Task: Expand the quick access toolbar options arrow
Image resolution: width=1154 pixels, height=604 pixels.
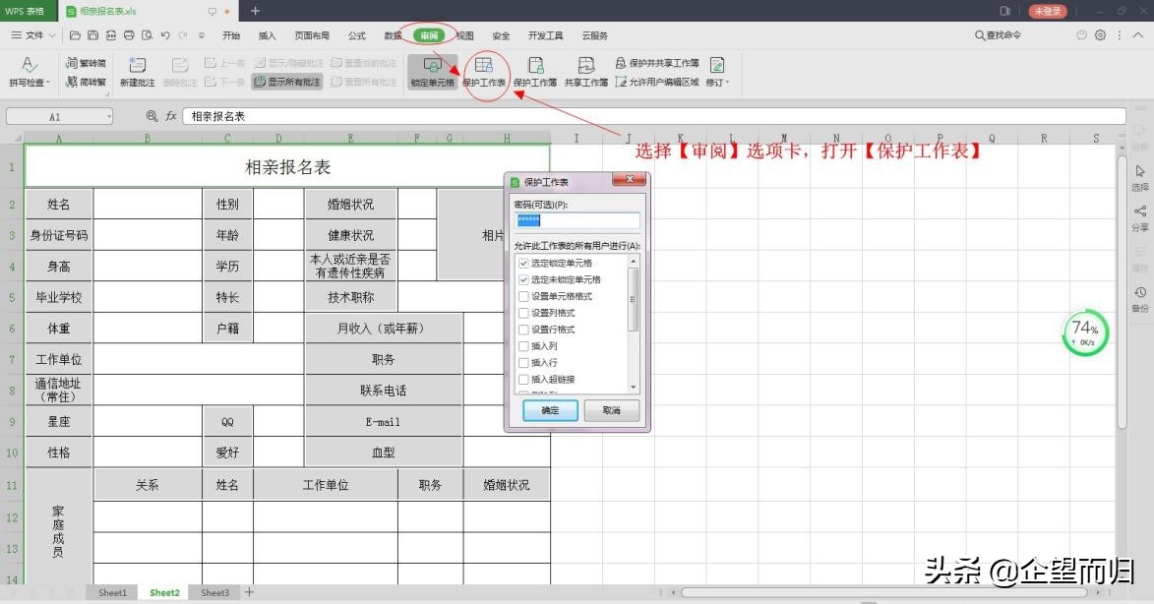Action: [x=202, y=35]
